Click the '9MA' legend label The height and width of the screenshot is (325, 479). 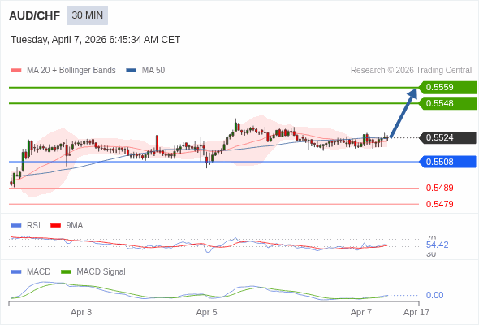tap(75, 226)
